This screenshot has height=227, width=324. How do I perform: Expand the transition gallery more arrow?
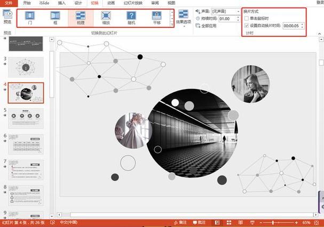click(x=172, y=25)
